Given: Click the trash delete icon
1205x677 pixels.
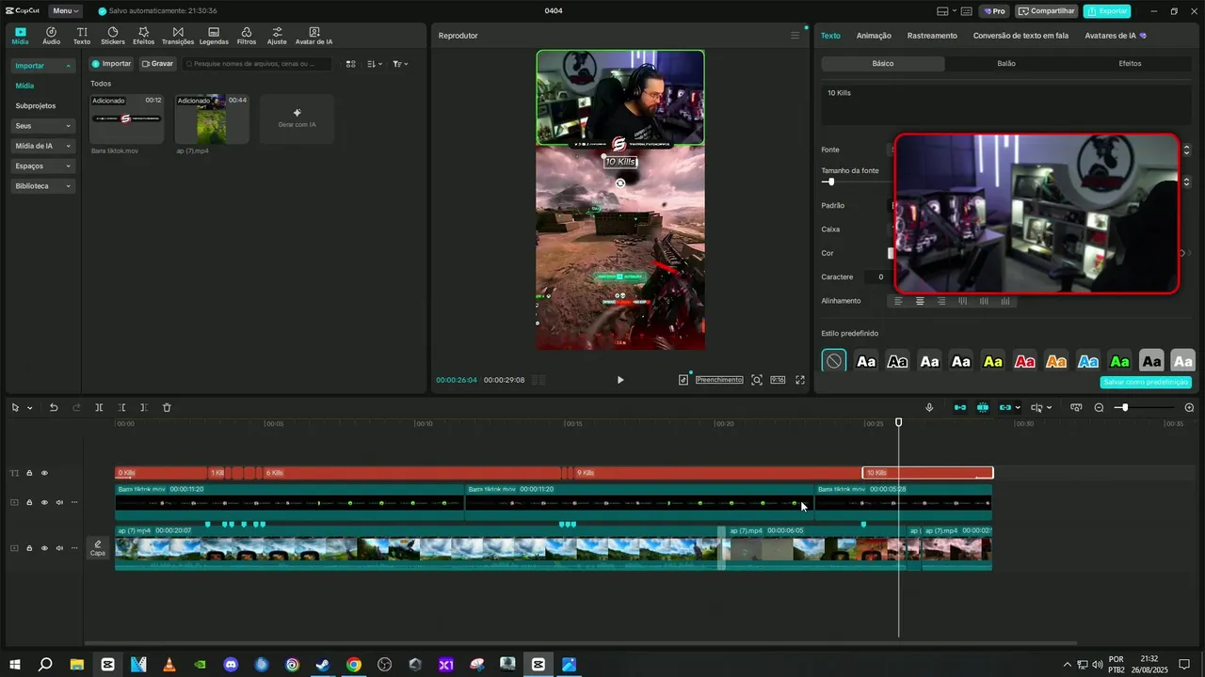Looking at the screenshot, I should (x=167, y=407).
